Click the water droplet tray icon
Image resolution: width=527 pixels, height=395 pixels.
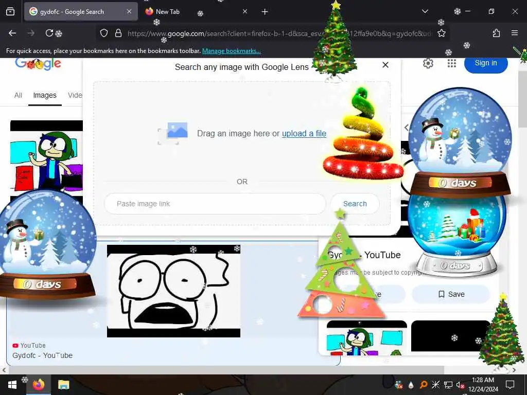[411, 385]
